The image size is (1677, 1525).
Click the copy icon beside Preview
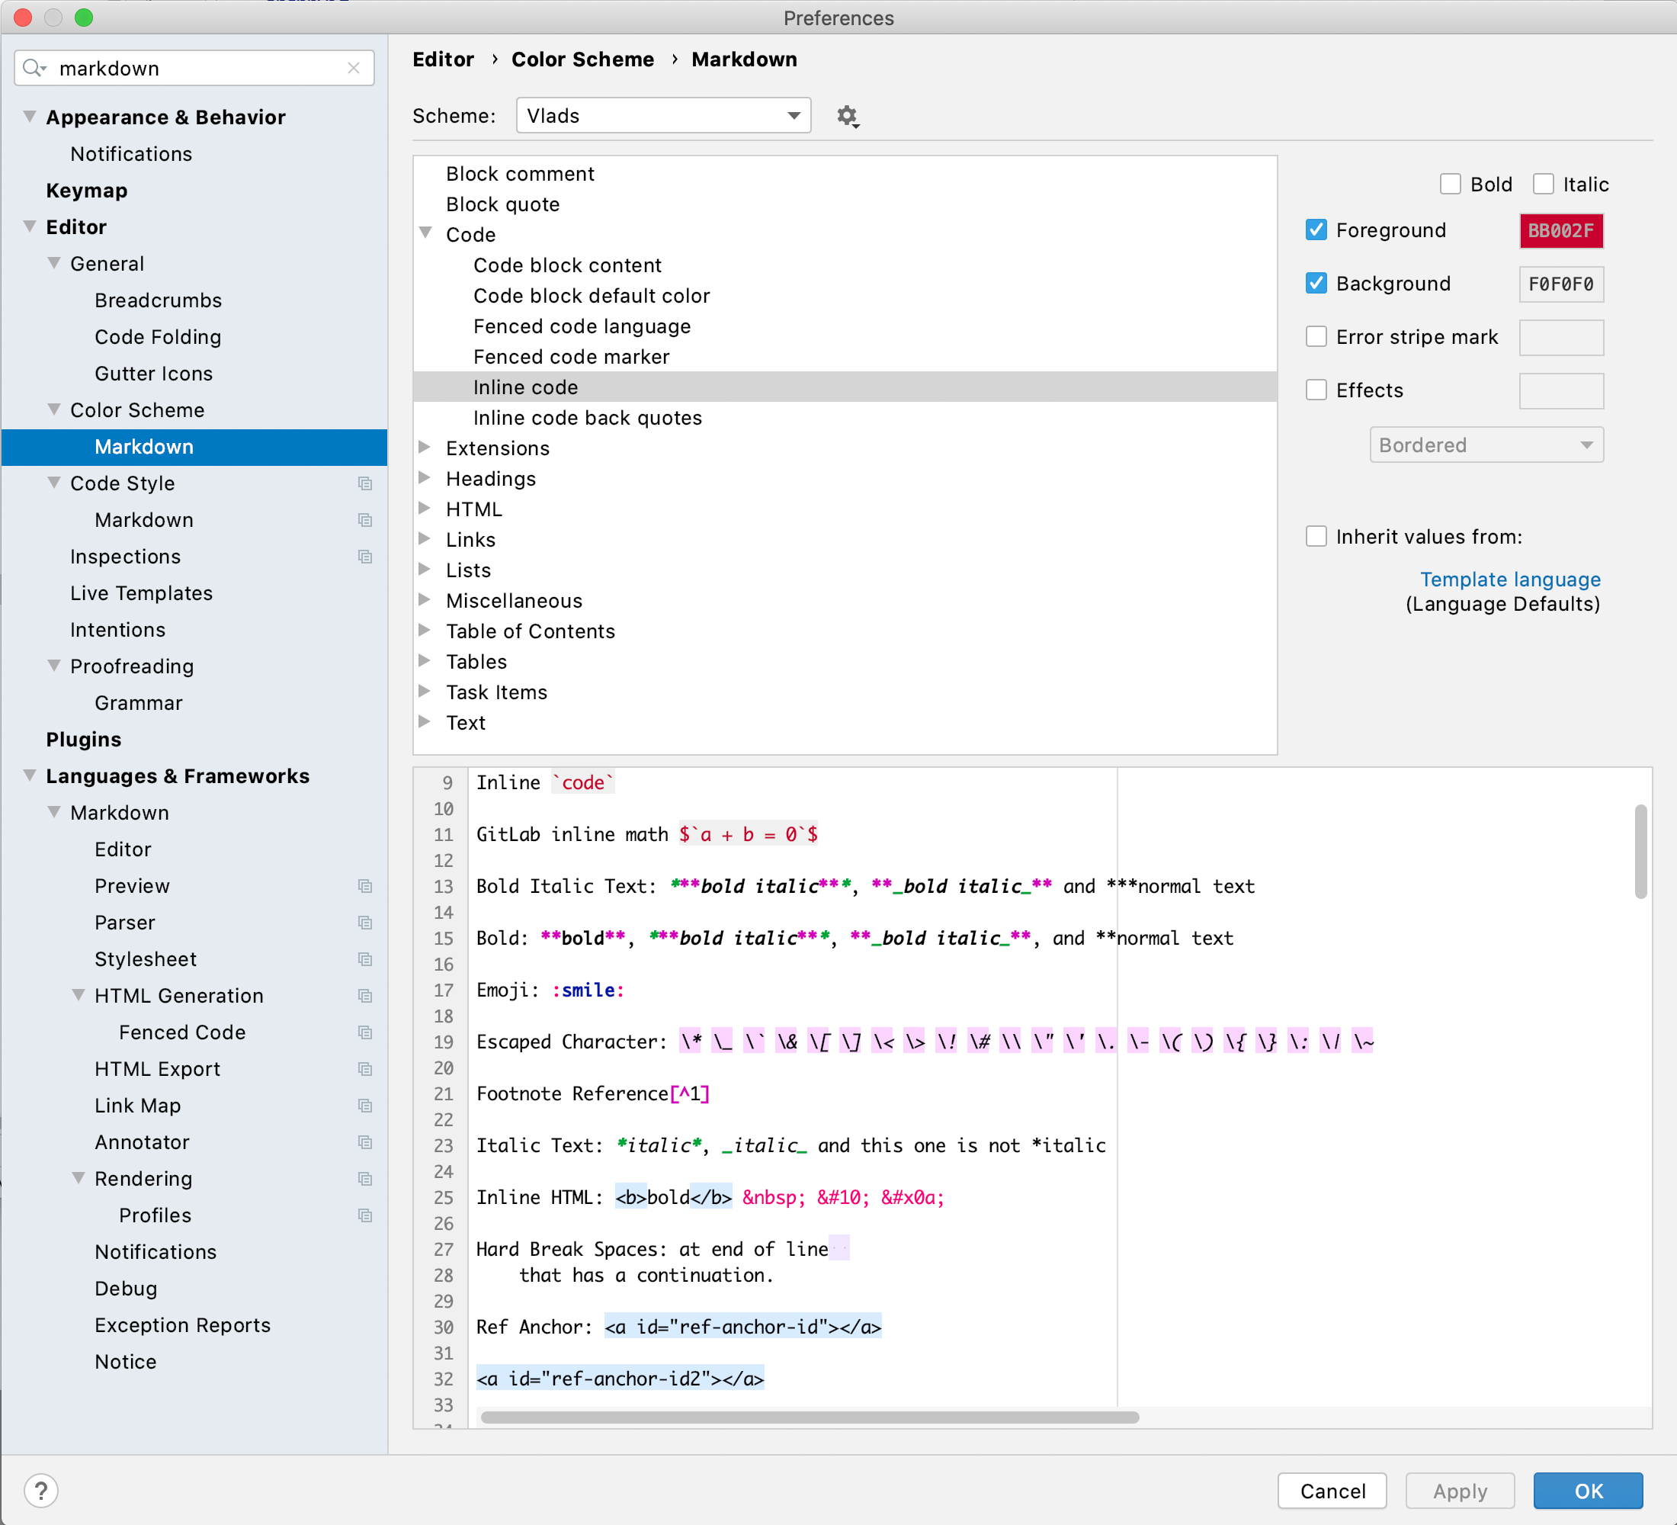pyautogui.click(x=364, y=886)
